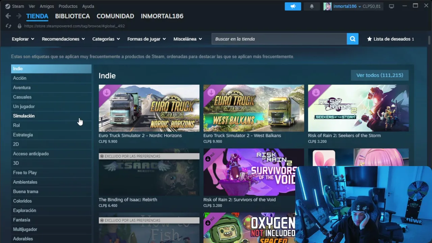Open the Seekers of the Storm thumbnail

point(358,108)
